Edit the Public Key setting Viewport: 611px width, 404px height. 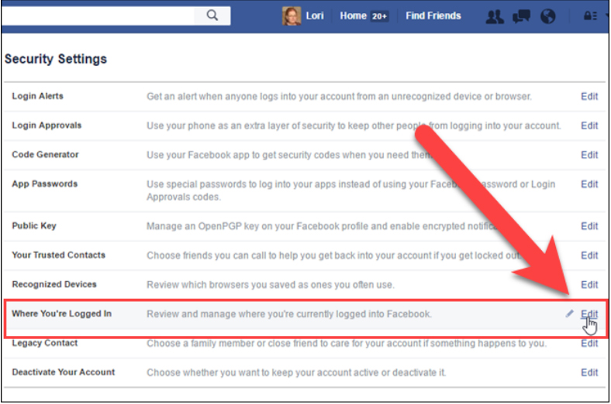(589, 226)
